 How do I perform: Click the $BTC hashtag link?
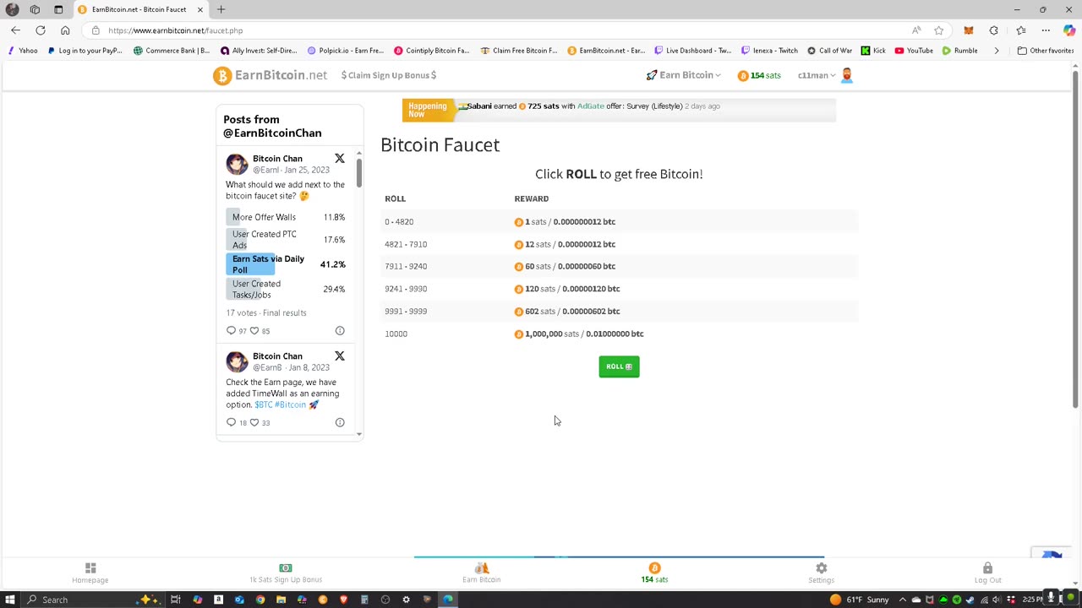point(263,404)
